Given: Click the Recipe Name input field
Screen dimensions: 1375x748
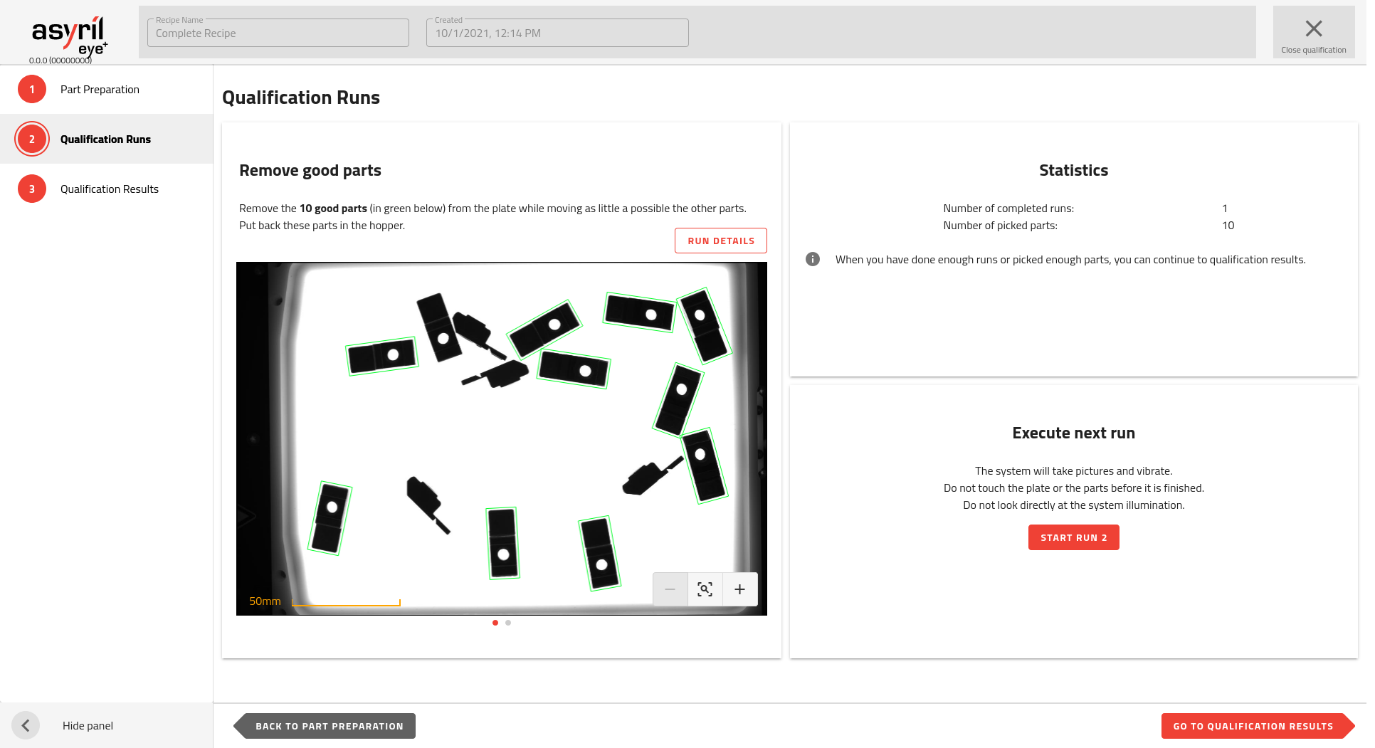Looking at the screenshot, I should pos(278,33).
